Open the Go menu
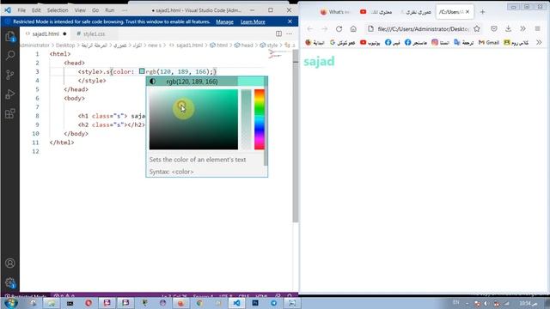This screenshot has height=309, width=550. [95, 10]
